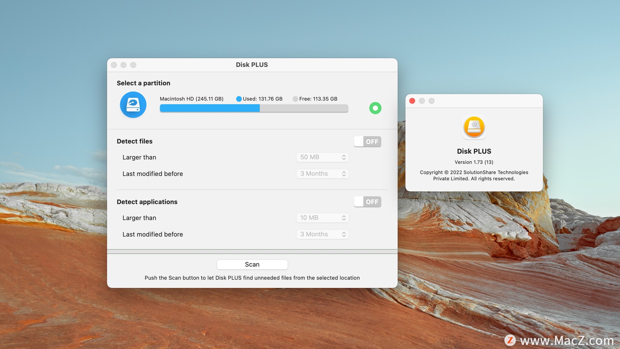The height and width of the screenshot is (349, 620).
Task: Click the Disk PLUS main window title
Action: click(x=252, y=65)
